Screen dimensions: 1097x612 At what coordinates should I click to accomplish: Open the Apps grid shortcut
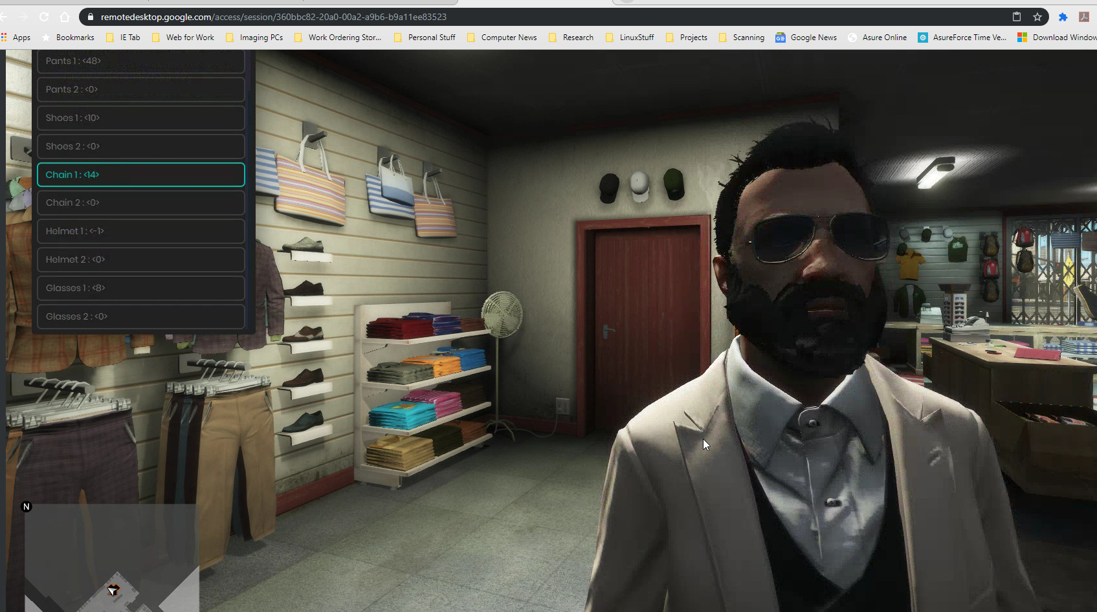16,38
